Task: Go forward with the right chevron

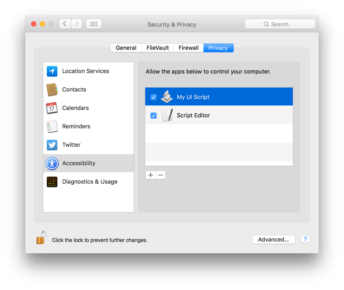Action: click(77, 24)
